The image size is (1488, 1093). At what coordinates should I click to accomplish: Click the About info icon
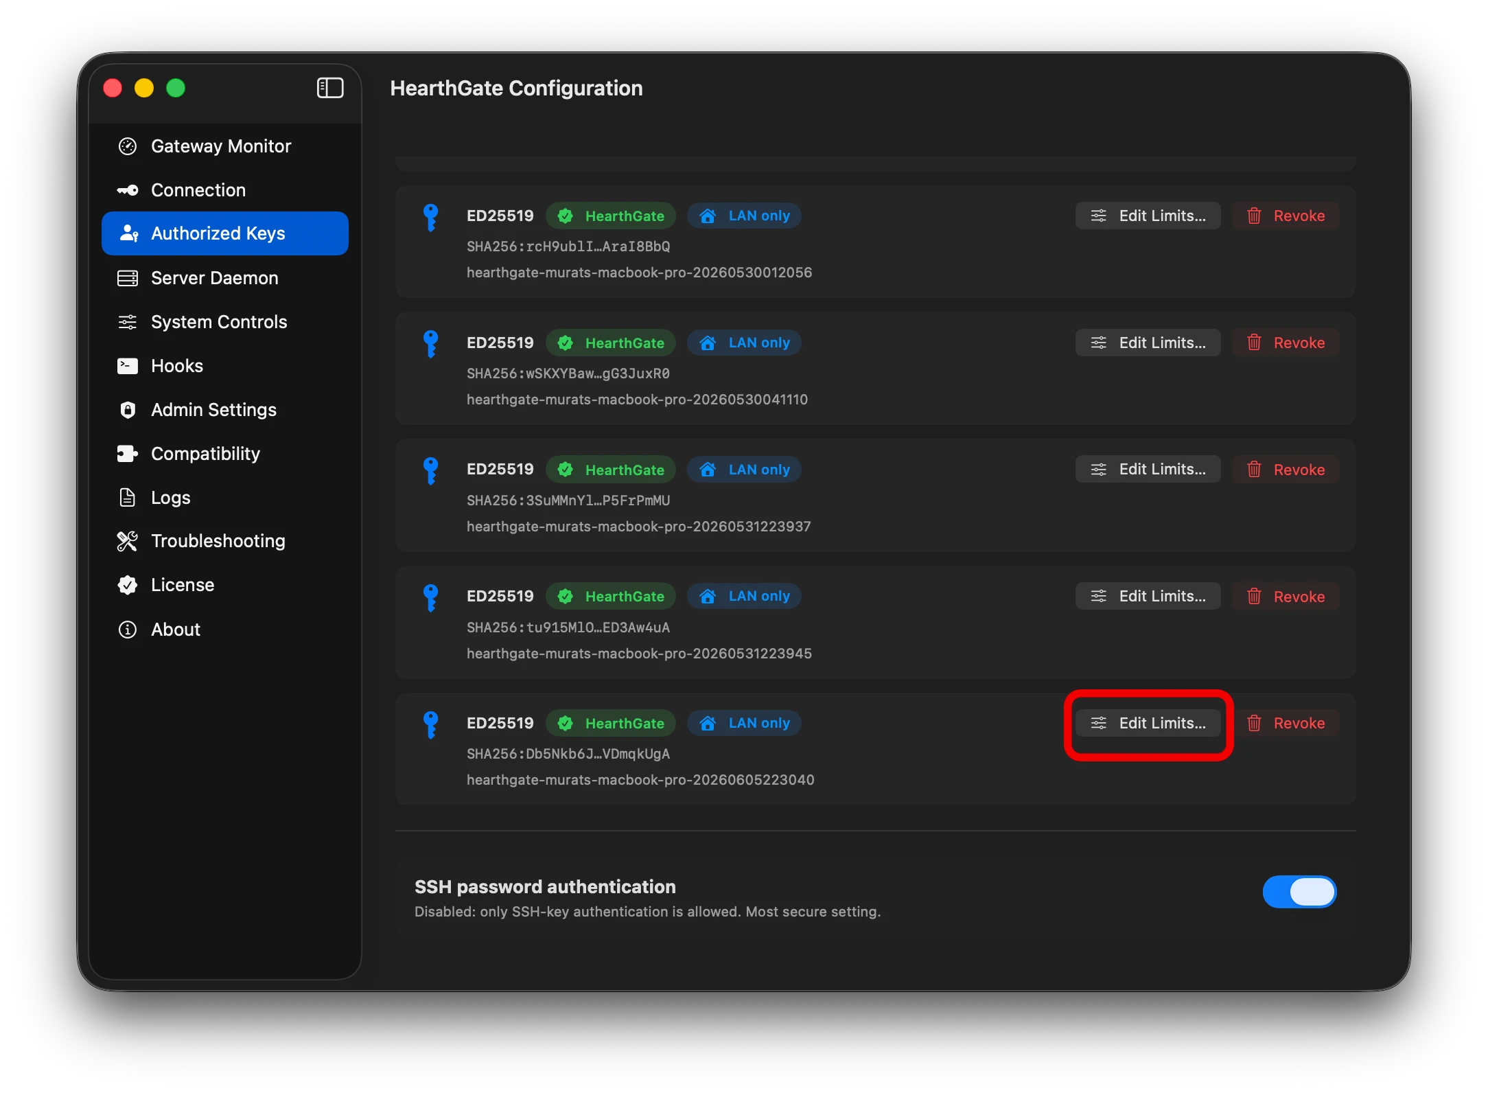coord(128,630)
